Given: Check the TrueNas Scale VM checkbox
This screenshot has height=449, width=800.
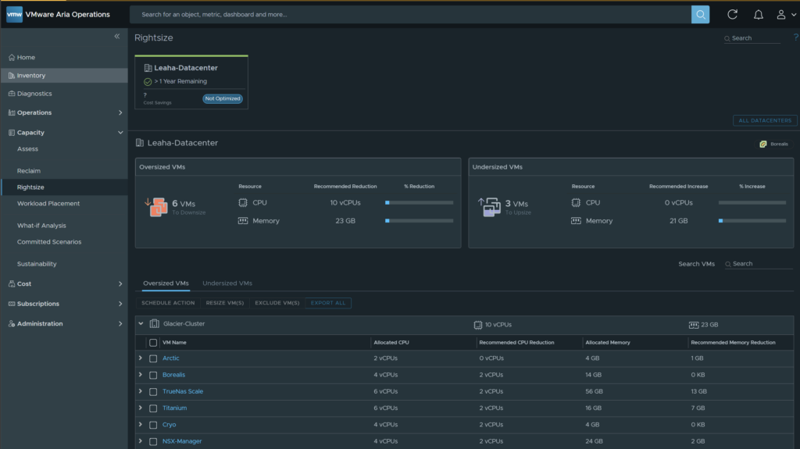Looking at the screenshot, I should [x=153, y=392].
